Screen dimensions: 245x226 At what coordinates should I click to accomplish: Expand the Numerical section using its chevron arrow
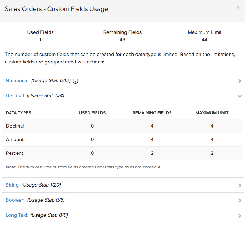click(x=239, y=81)
